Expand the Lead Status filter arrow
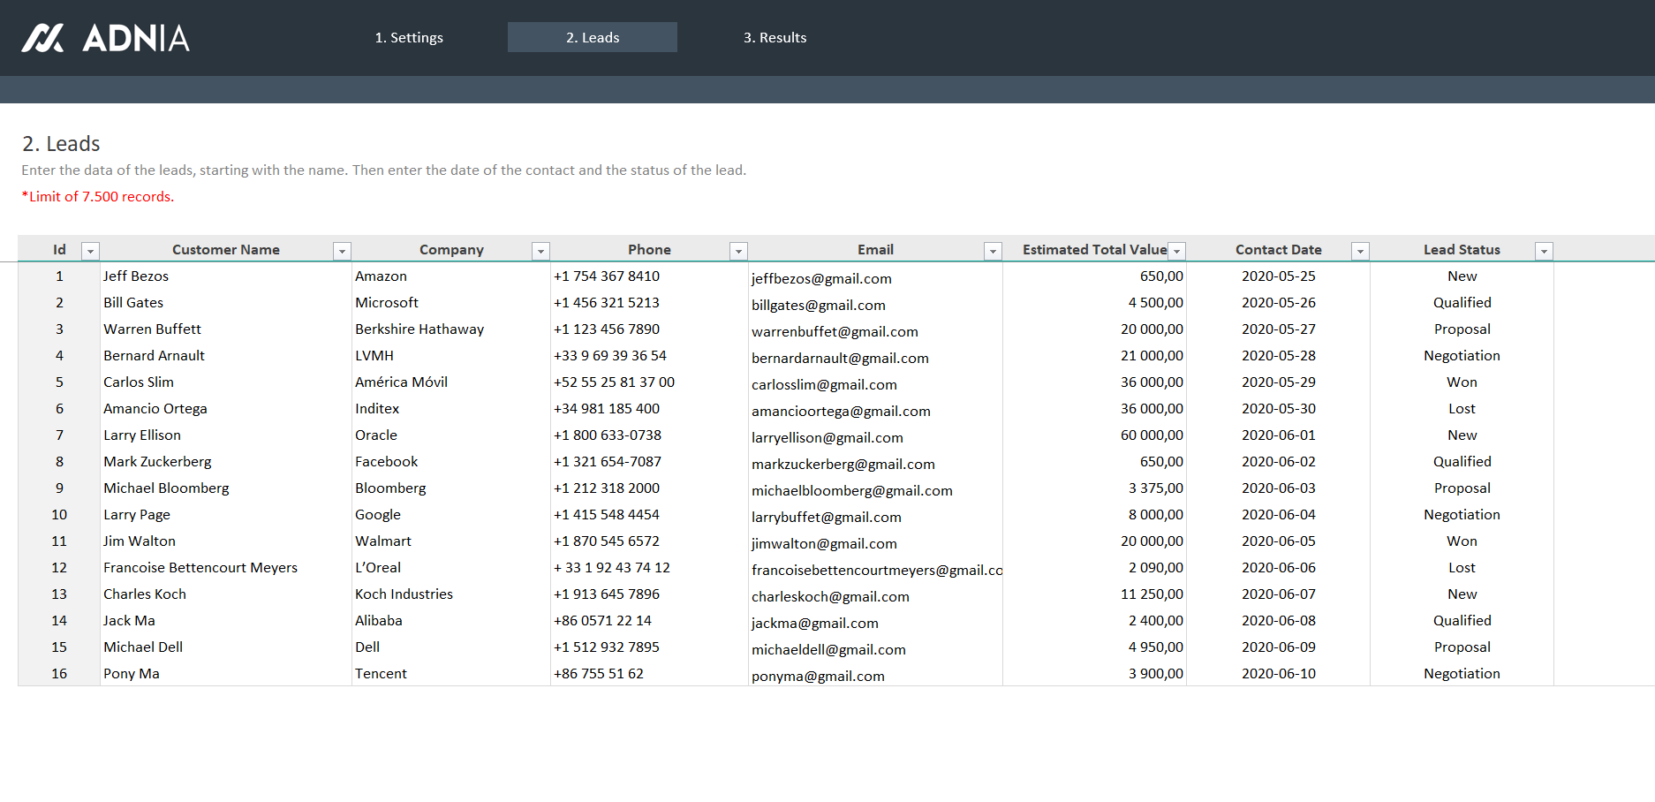1655x802 pixels. pos(1544,252)
